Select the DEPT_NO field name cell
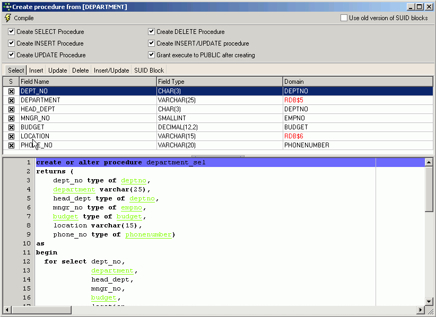This screenshot has width=436, height=317. [x=88, y=91]
